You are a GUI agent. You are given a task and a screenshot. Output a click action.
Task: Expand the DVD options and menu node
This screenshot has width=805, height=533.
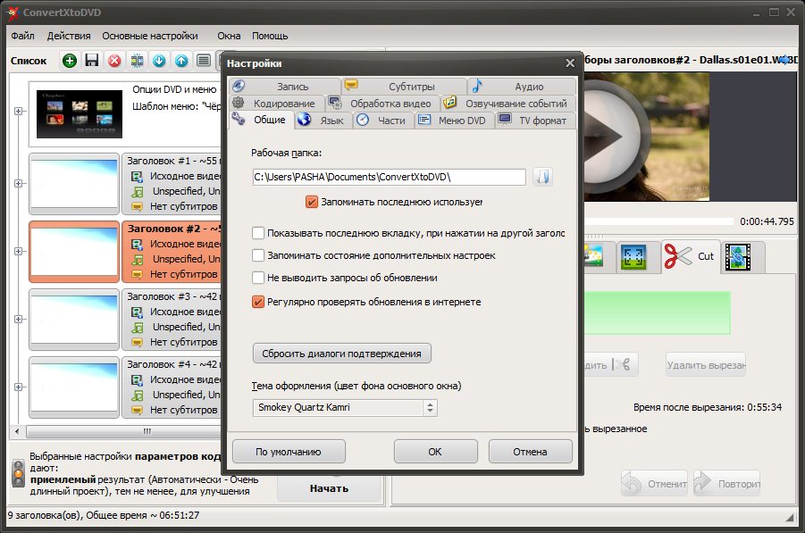tap(18, 111)
